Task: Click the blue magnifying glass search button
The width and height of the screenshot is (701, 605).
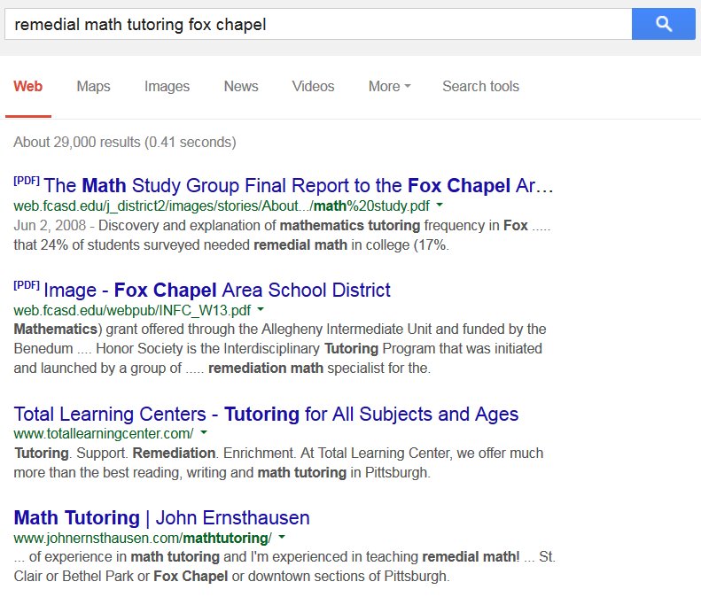Action: click(x=664, y=24)
